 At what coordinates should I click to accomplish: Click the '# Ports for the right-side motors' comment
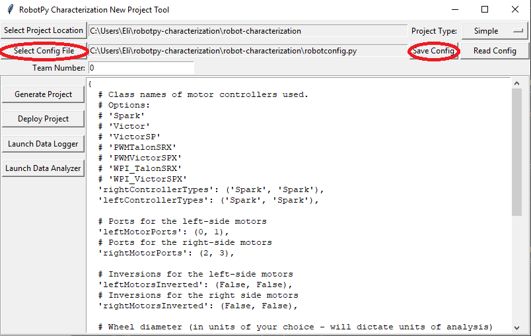pyautogui.click(x=185, y=242)
